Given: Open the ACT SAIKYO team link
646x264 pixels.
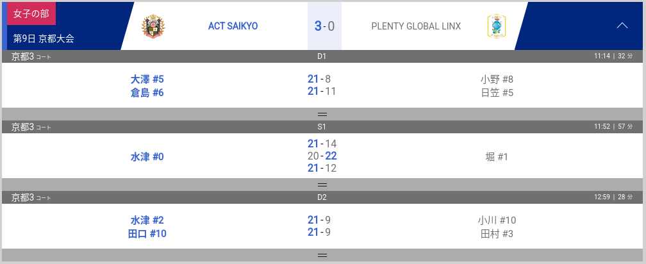Looking at the screenshot, I should 233,26.
